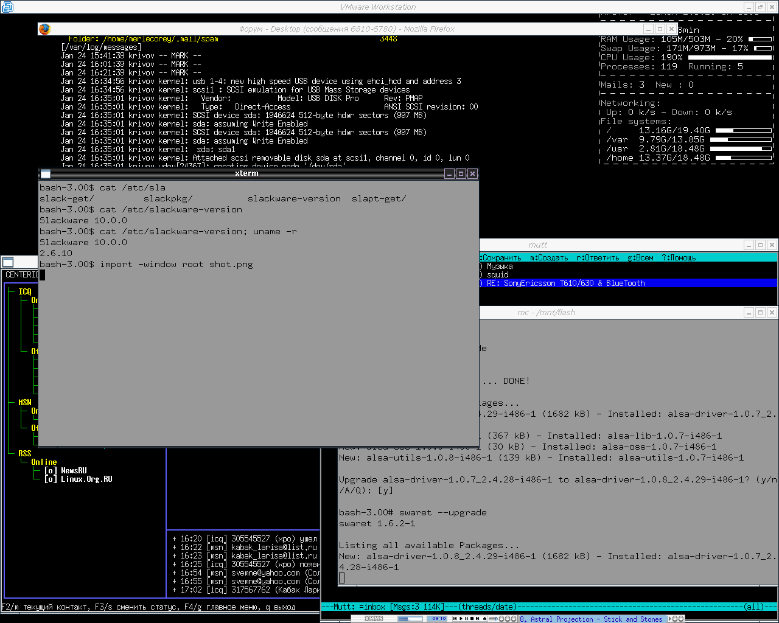The width and height of the screenshot is (779, 623).
Task: Click the [/var/log/messages] header
Action: 101,47
